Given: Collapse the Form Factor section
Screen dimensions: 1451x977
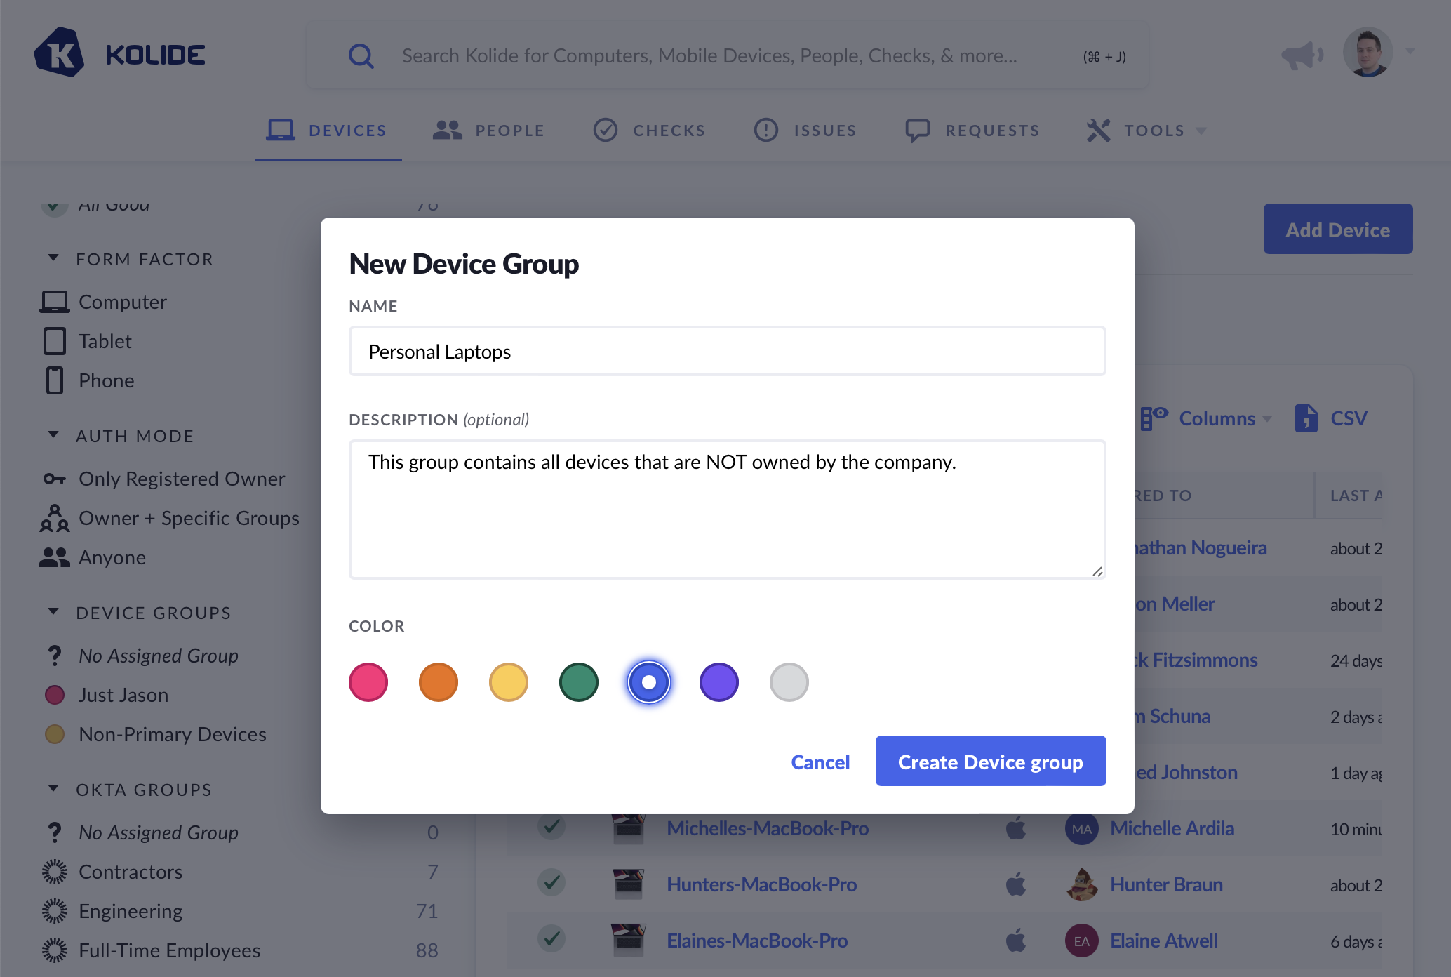Looking at the screenshot, I should tap(54, 258).
